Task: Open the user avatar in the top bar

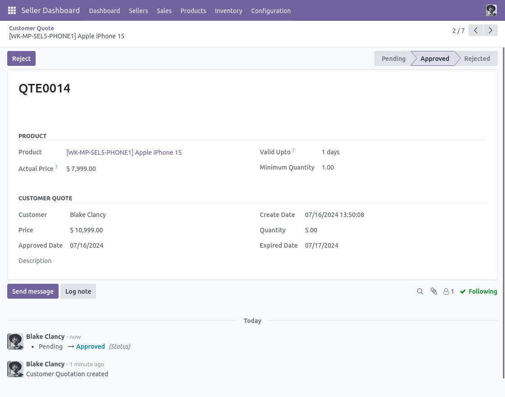Action: (x=491, y=10)
